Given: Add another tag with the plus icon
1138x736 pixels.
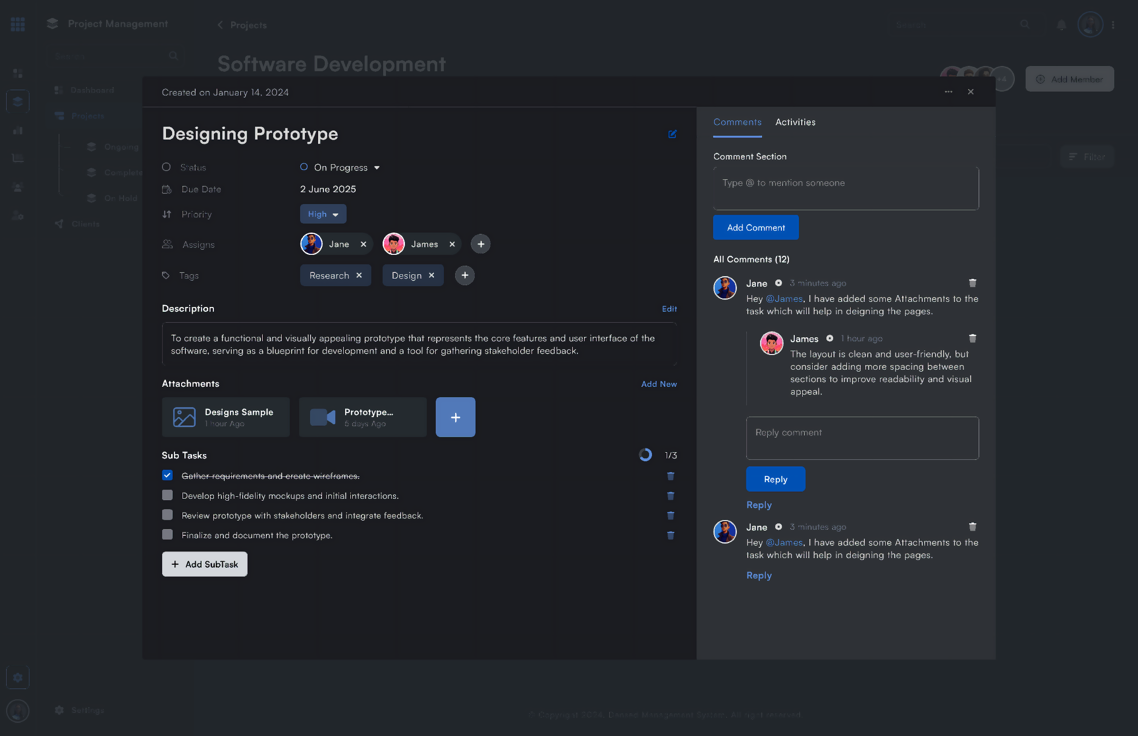Looking at the screenshot, I should pos(464,275).
